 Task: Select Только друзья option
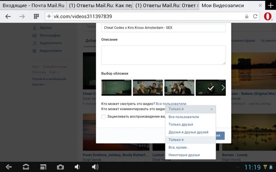tap(190, 125)
